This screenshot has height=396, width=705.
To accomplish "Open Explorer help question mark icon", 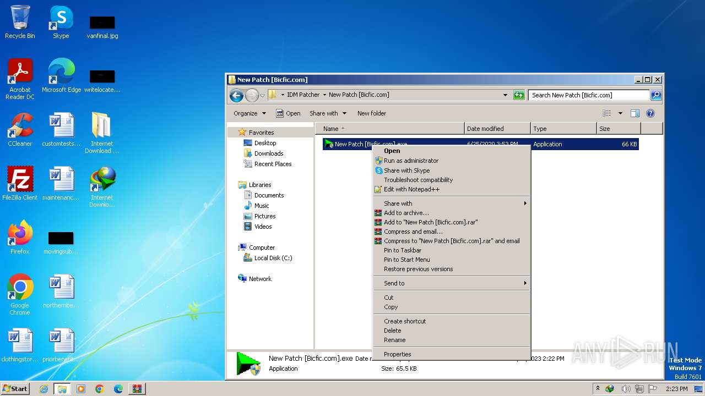I will tap(650, 113).
